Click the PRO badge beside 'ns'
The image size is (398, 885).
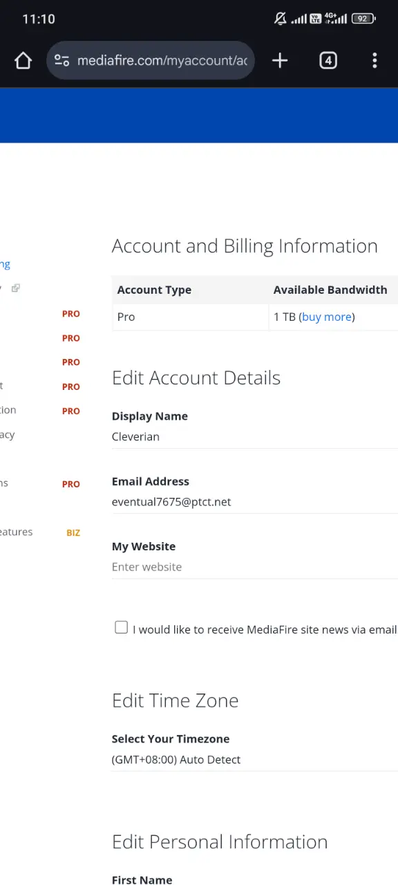click(71, 484)
